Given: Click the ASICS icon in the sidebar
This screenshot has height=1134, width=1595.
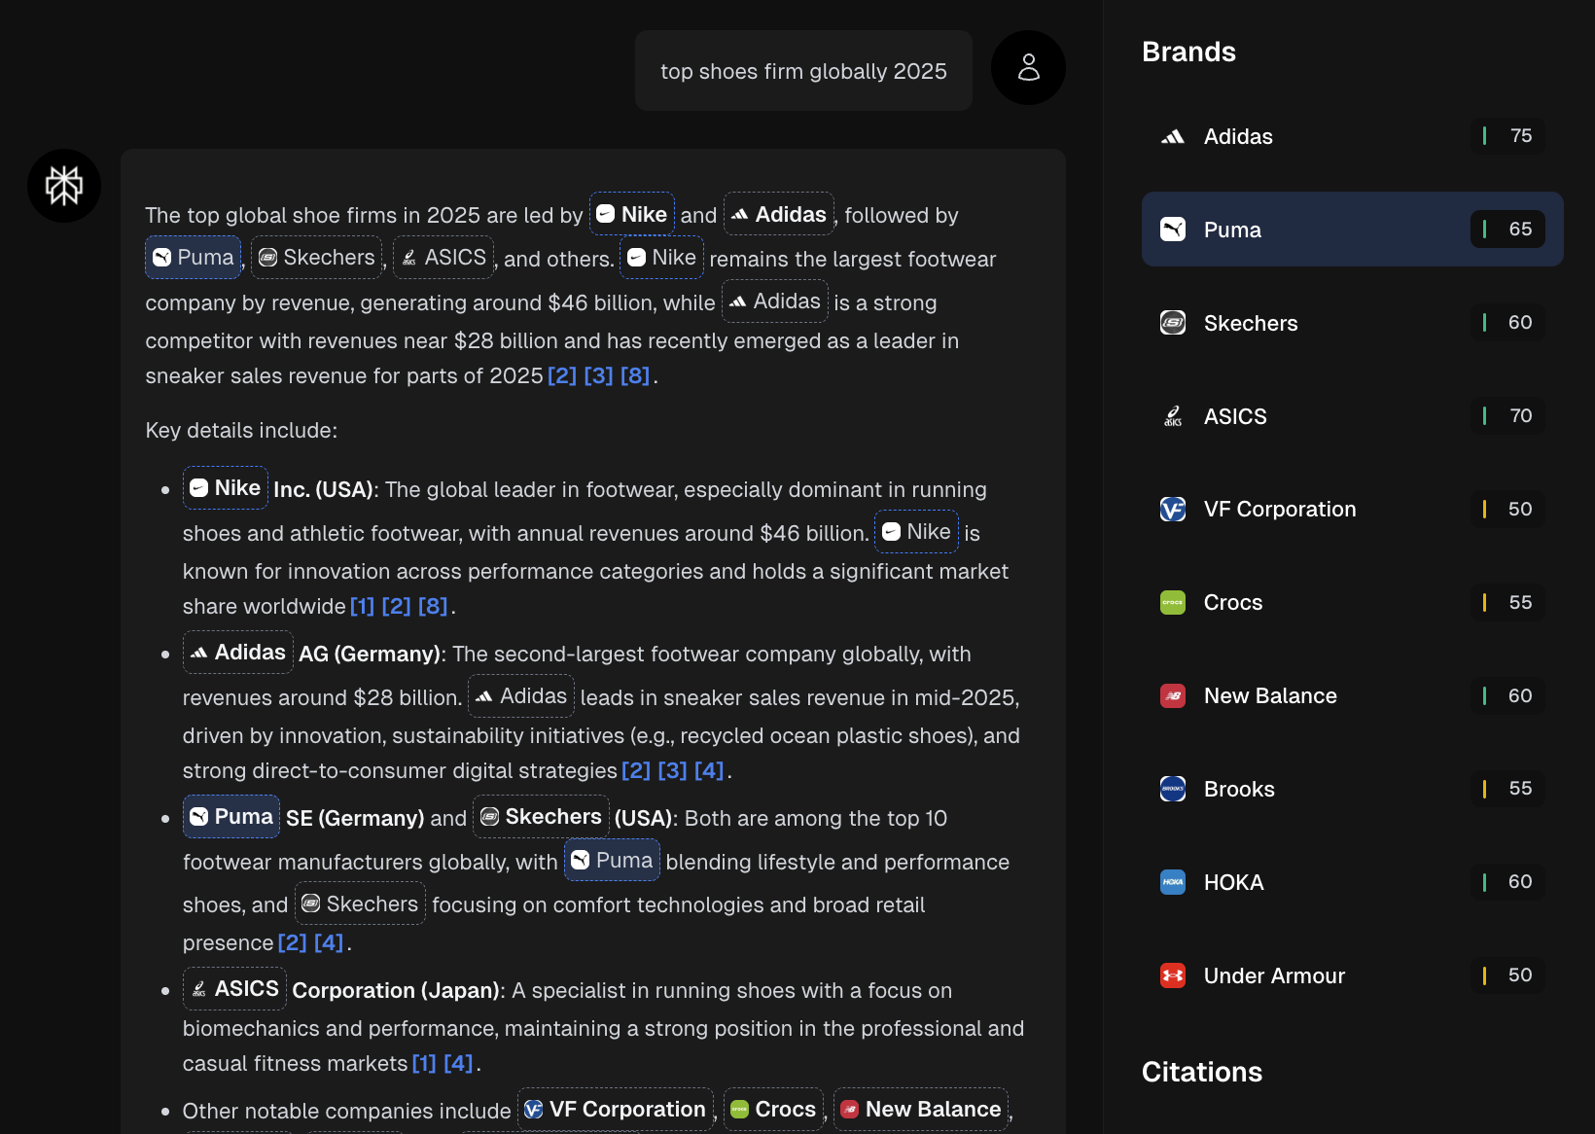Looking at the screenshot, I should click(x=1173, y=415).
